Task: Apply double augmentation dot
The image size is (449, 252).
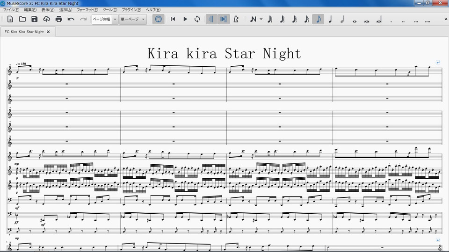Action: (x=403, y=21)
